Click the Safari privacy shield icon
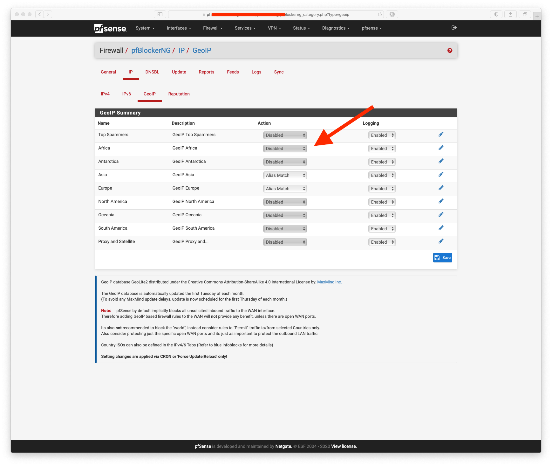552x466 pixels. coord(496,14)
